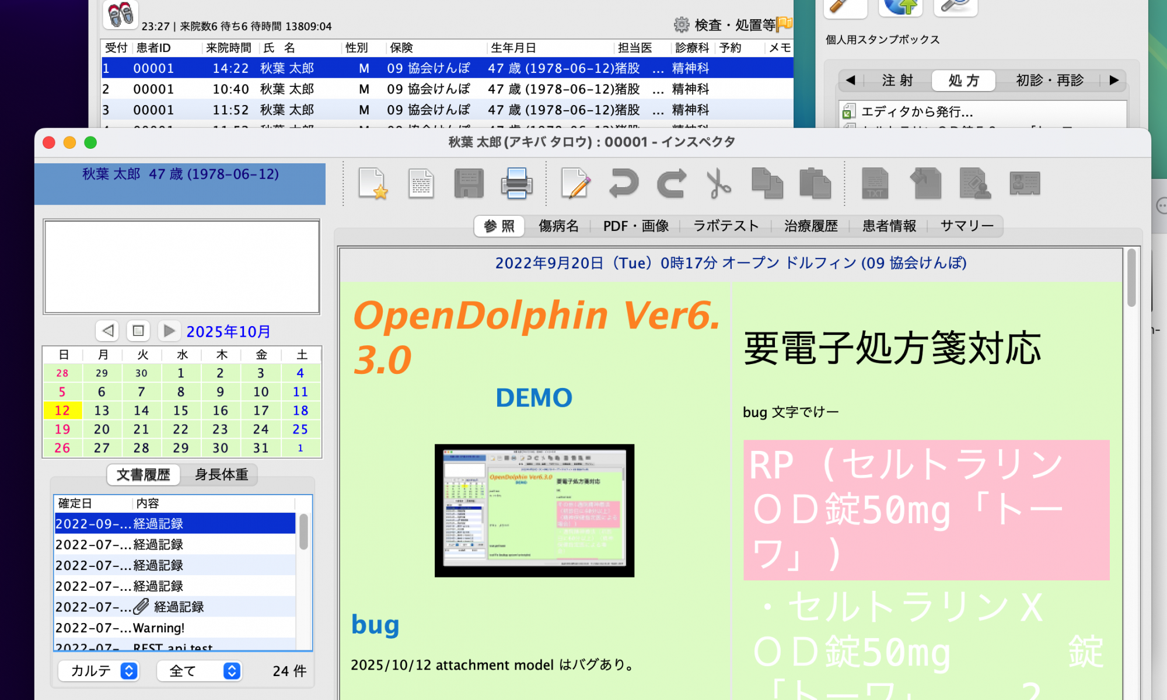Click the save floppy disk icon
Viewport: 1167px width, 700px height.
(x=469, y=184)
